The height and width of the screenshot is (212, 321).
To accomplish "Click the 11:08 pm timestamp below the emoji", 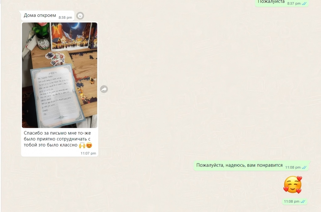I will (x=291, y=201).
